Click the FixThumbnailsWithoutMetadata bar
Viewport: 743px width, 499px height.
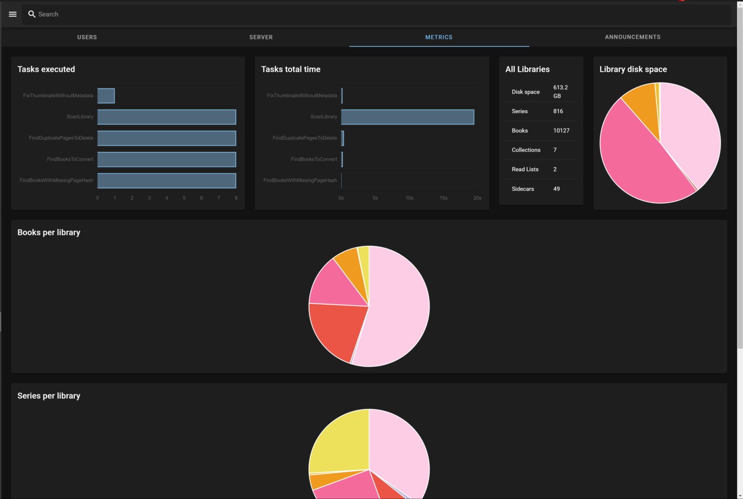106,95
